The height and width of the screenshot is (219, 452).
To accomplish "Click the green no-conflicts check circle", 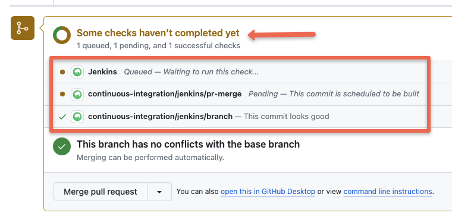I will pyautogui.click(x=62, y=146).
